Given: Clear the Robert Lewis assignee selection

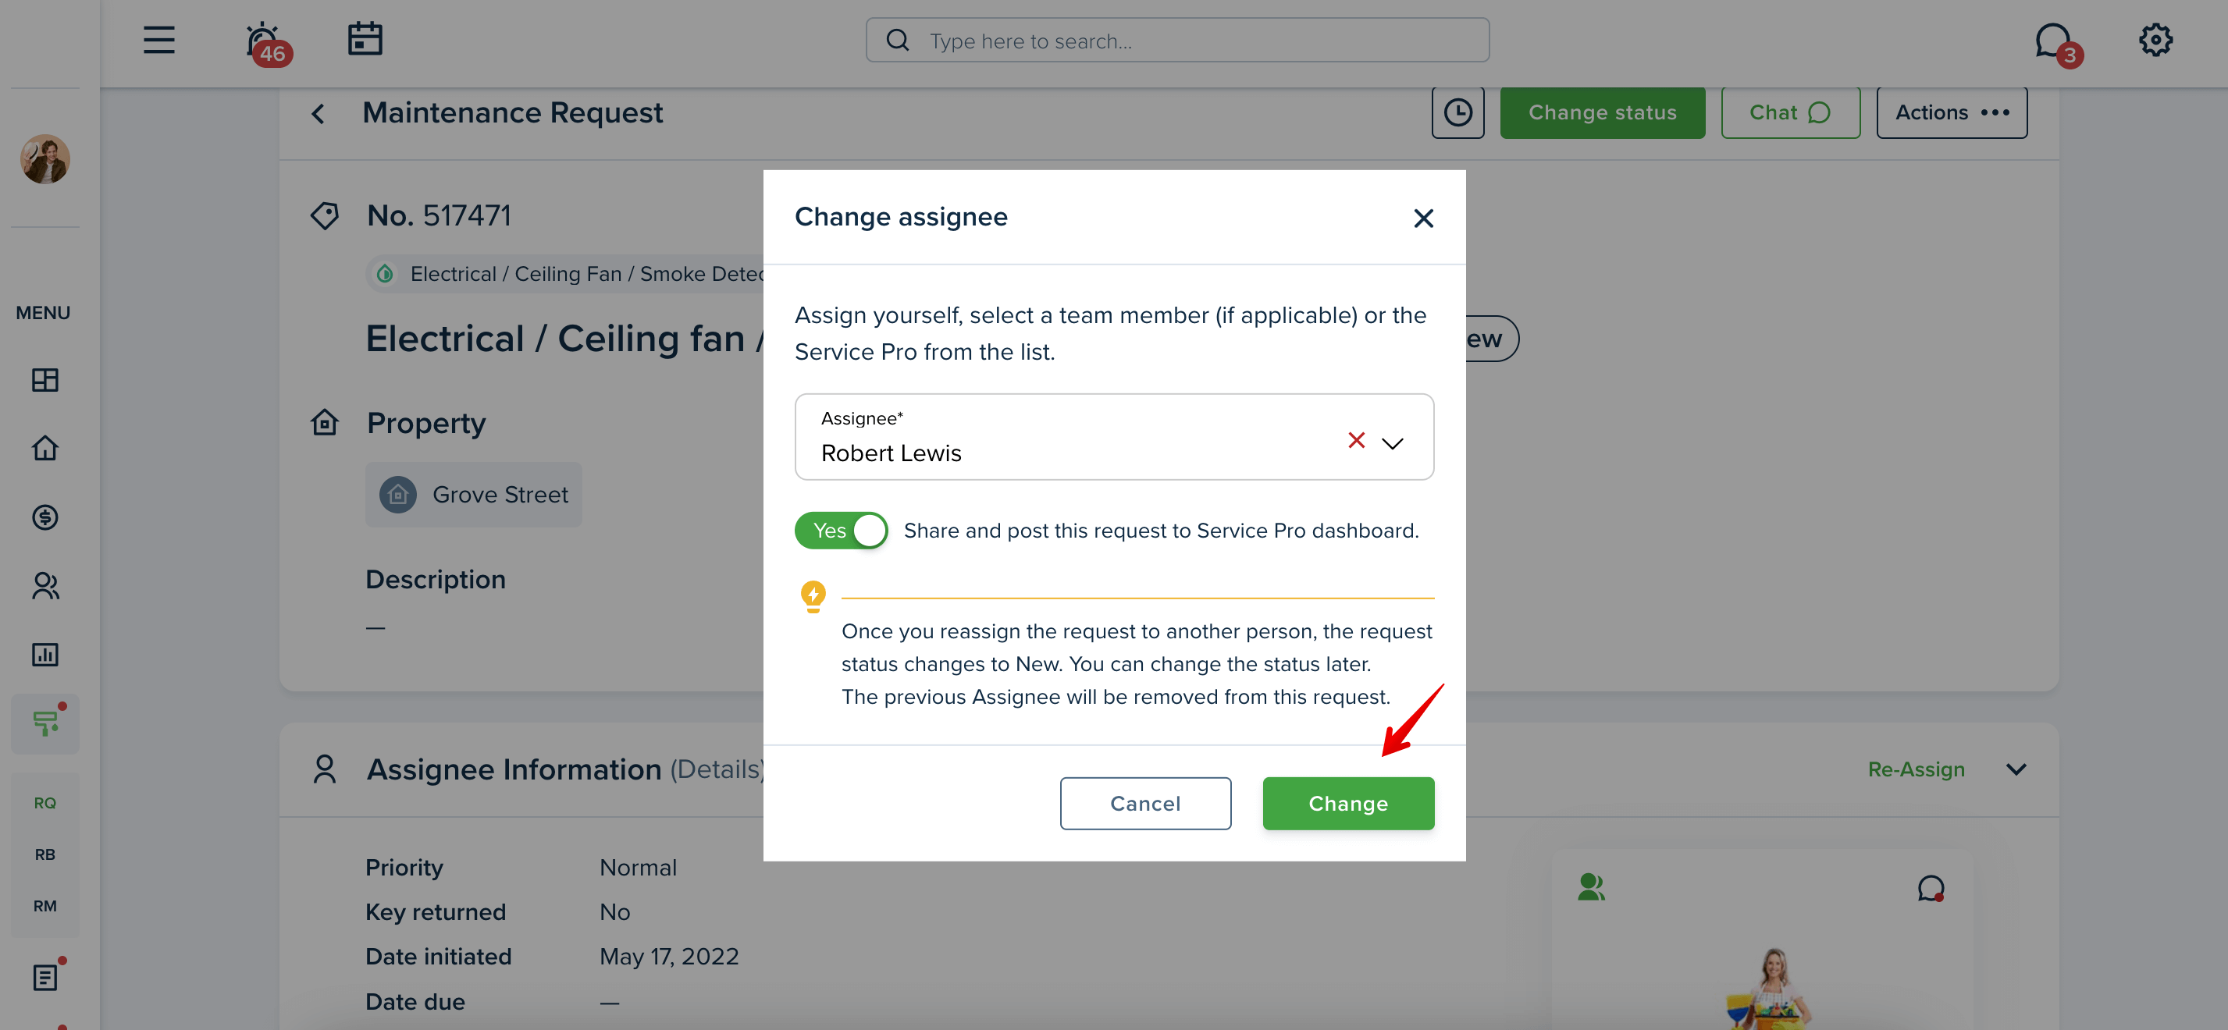Looking at the screenshot, I should click(x=1355, y=440).
